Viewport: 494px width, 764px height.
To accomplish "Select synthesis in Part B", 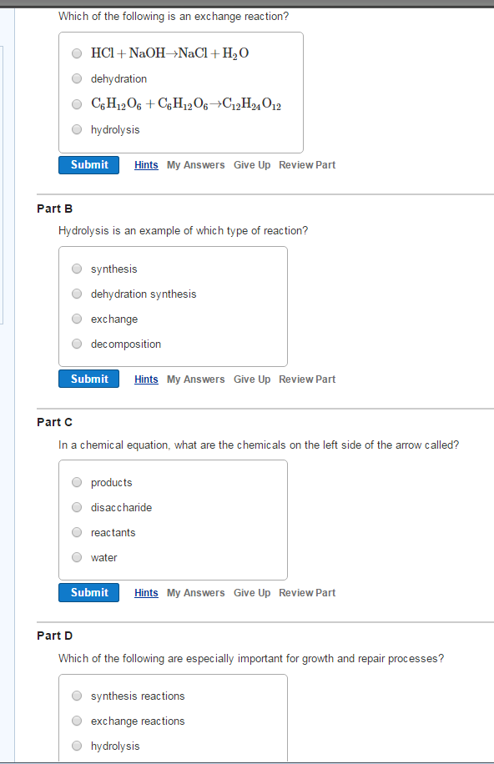I will [x=77, y=269].
